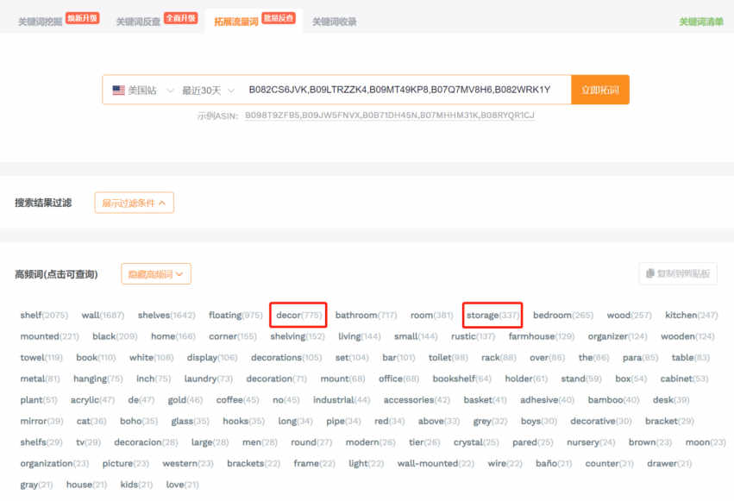Screen dimensions: 734x501
Task: Click high-frequency word shelves(1642)
Action: click(166, 315)
